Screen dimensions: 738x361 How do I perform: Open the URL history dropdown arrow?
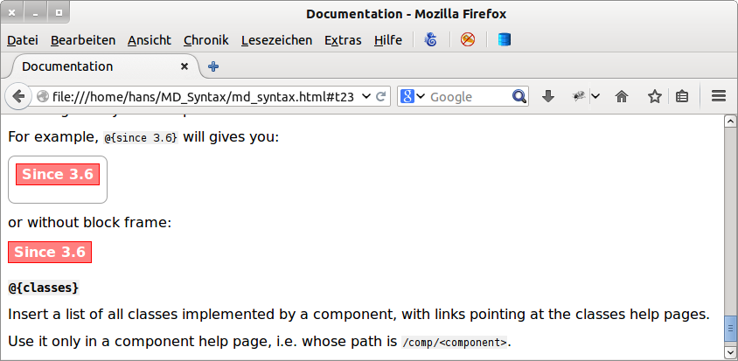[366, 96]
